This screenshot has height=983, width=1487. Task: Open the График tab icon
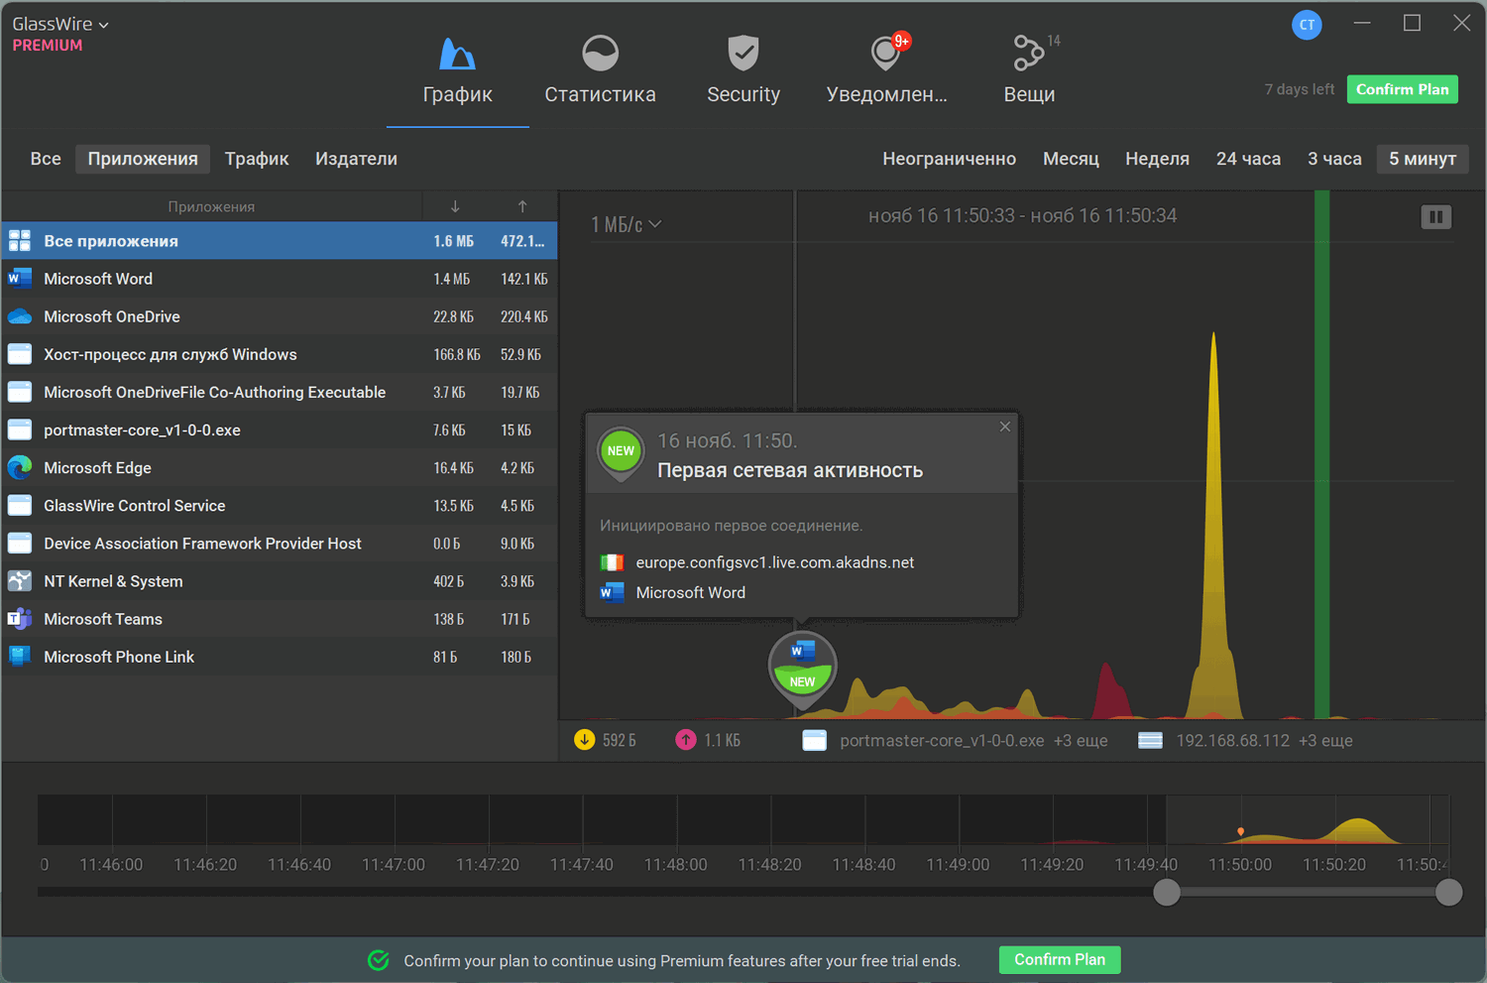coord(457,54)
